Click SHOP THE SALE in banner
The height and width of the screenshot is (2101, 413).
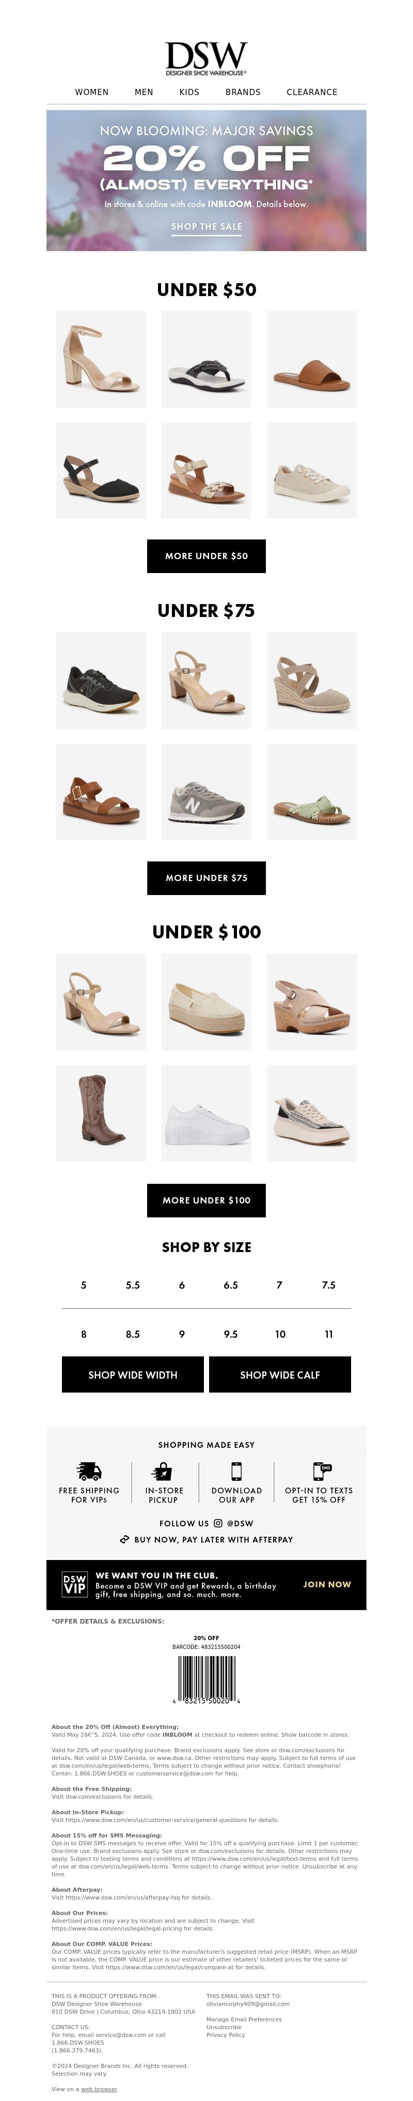point(206,227)
